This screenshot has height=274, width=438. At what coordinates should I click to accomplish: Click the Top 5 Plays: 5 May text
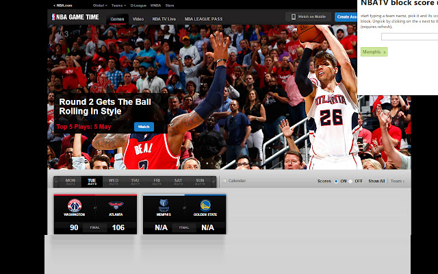[x=83, y=127]
